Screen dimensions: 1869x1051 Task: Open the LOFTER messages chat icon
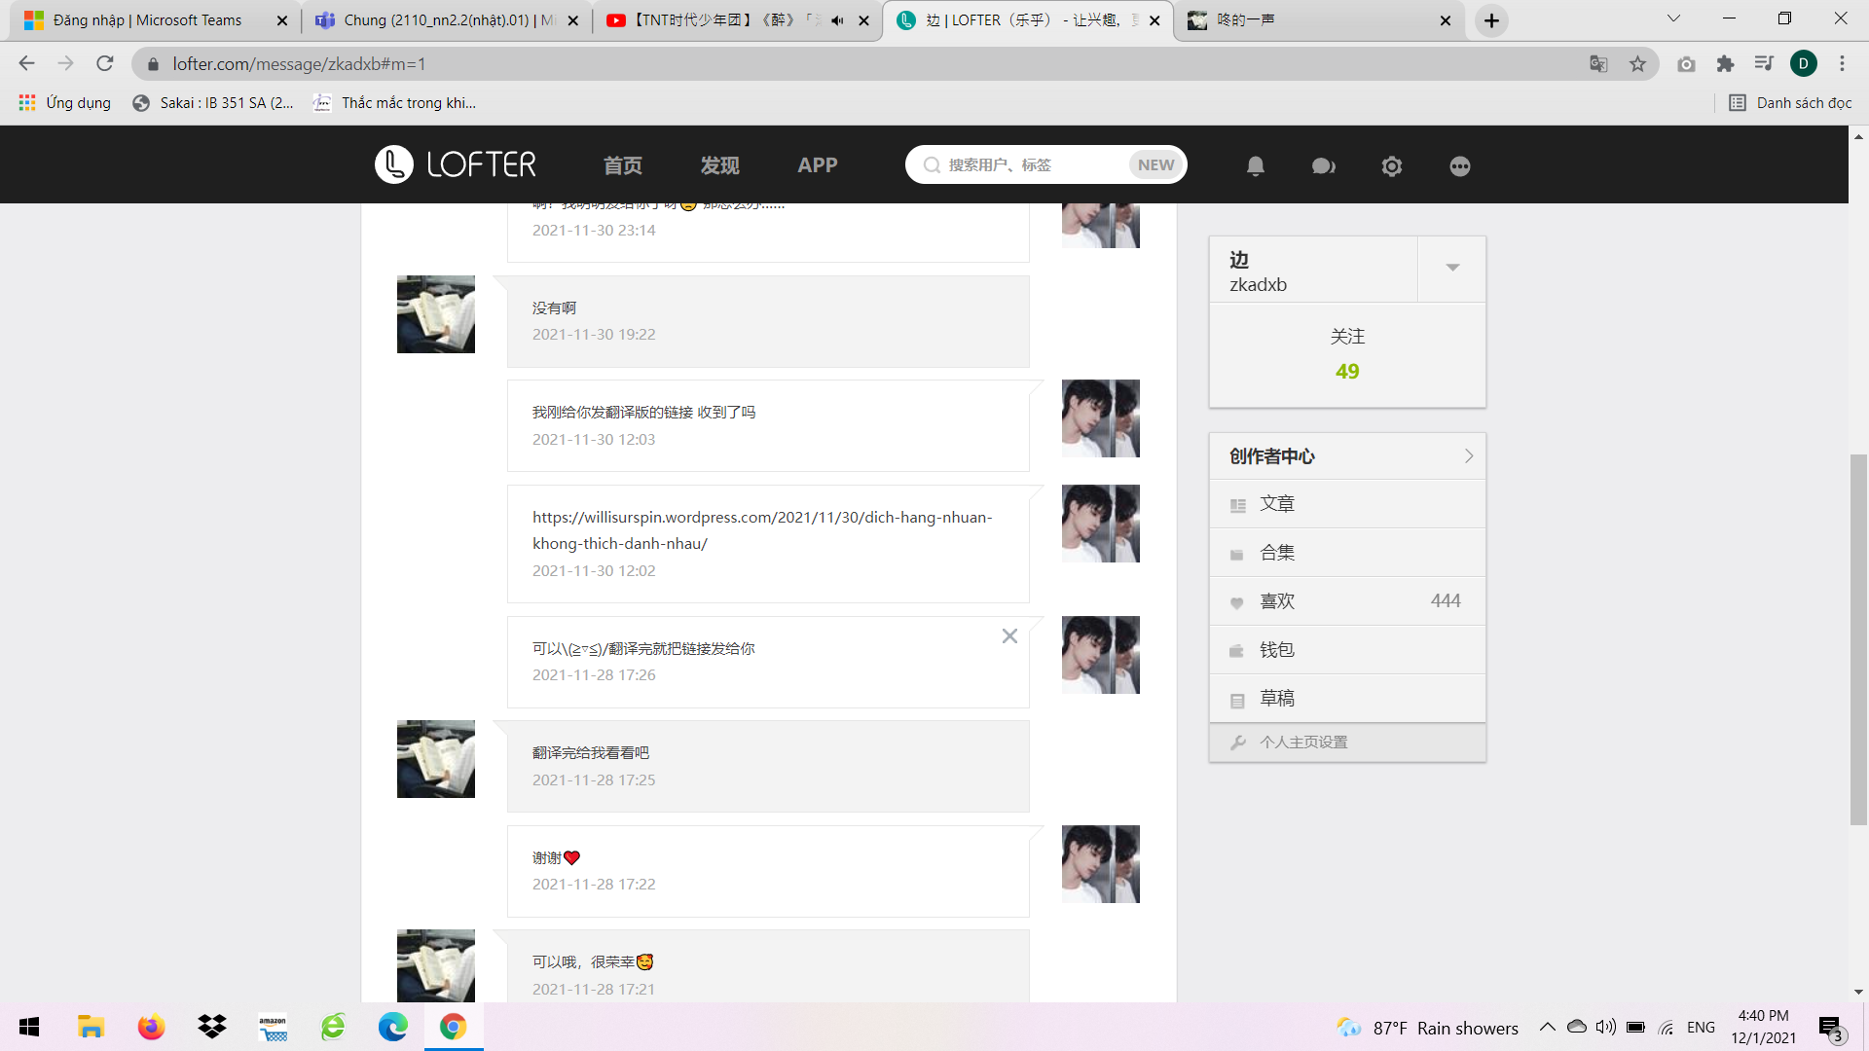click(1324, 166)
